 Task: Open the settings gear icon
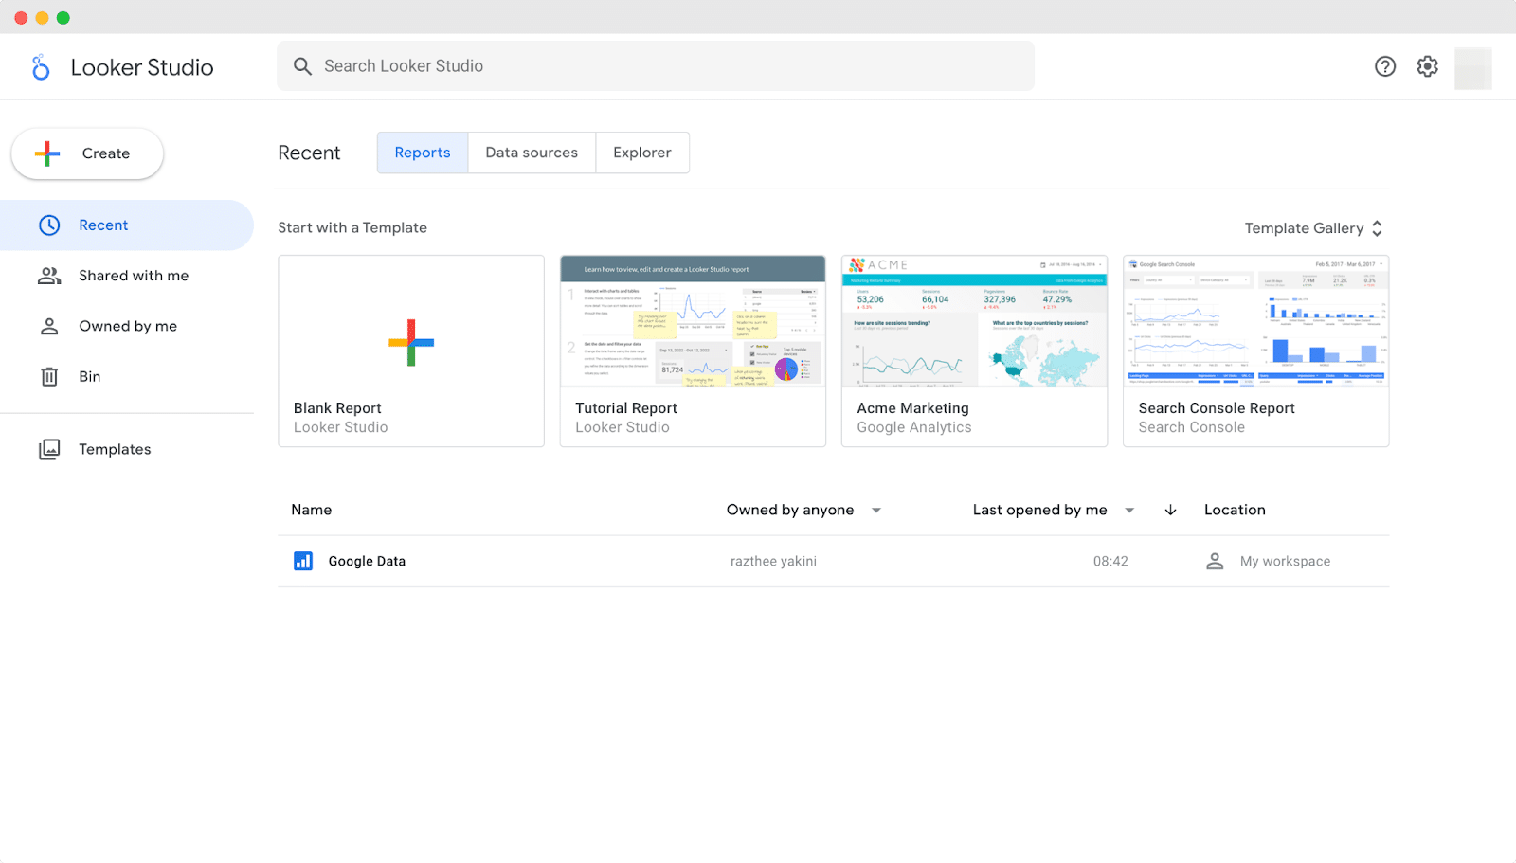coord(1428,66)
